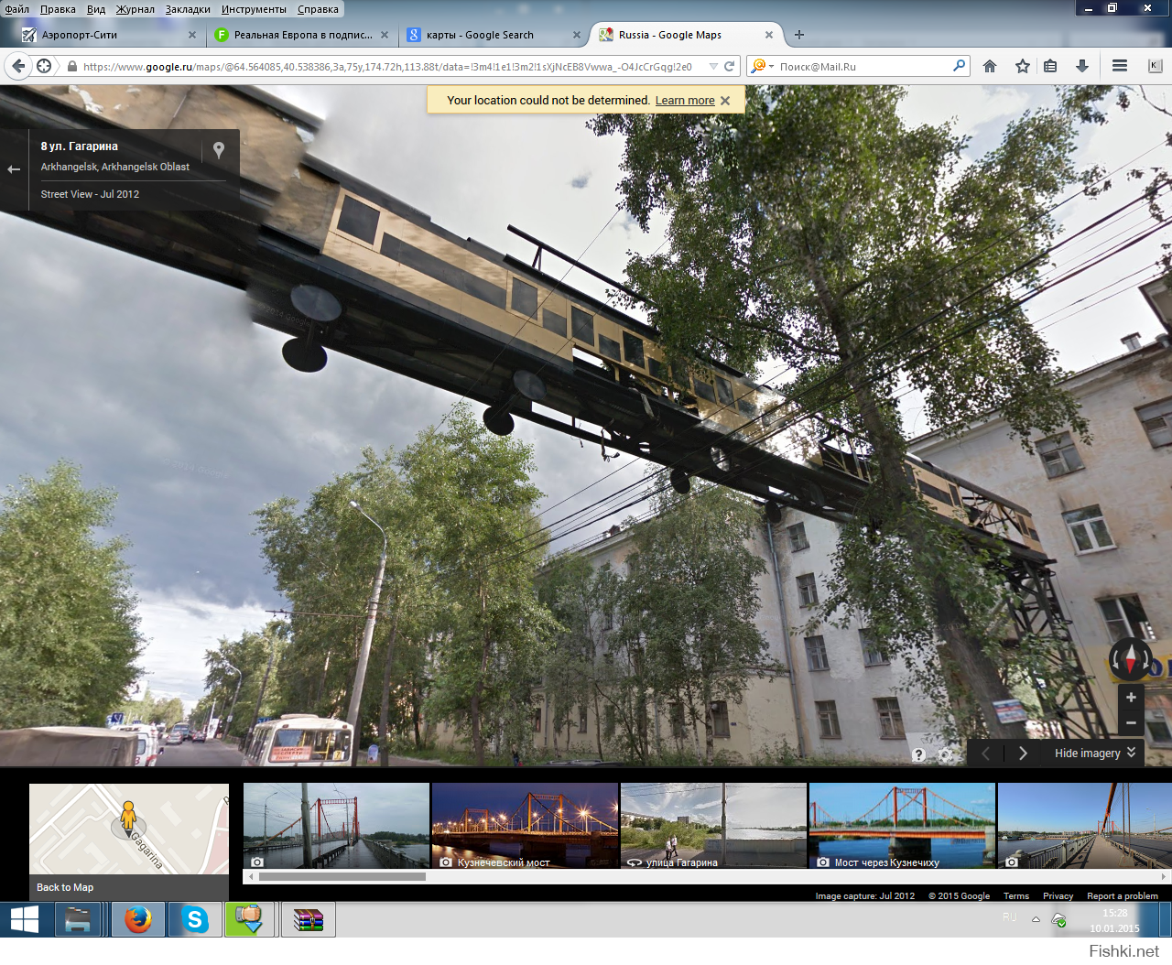
Task: Open a new tab with plus button
Action: (799, 35)
